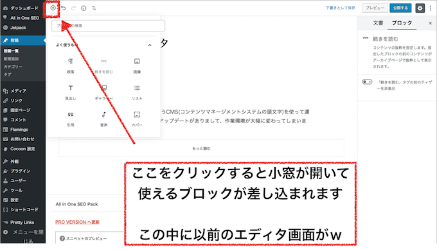Switch to the ブロック tab
This screenshot has height=249, width=437.
tap(402, 23)
